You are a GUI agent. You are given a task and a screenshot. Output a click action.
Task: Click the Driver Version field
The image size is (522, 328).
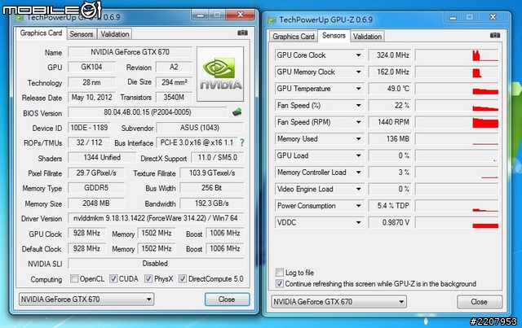(156, 218)
